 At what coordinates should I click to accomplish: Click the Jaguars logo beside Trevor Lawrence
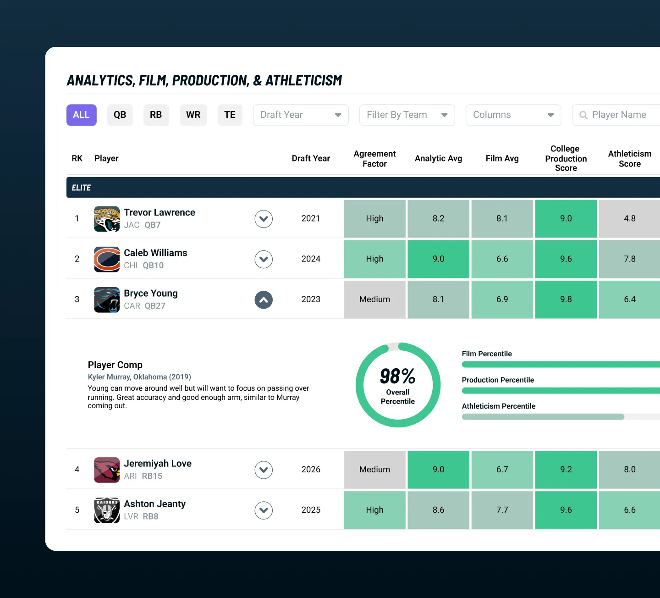107,219
